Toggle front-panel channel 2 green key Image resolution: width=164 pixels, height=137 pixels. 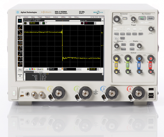(x=127, y=65)
